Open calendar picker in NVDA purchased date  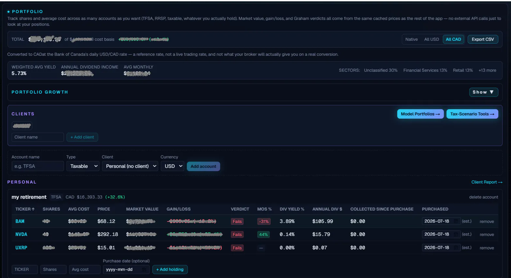(x=456, y=234)
